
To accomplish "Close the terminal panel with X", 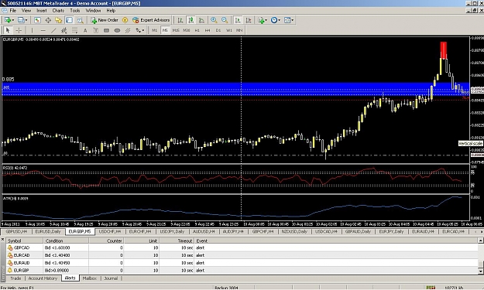I will (x=3, y=240).
